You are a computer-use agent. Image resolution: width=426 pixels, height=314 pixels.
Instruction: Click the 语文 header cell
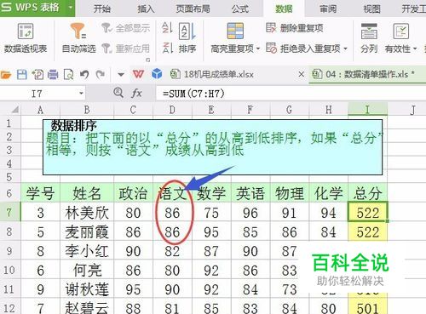tap(172, 193)
